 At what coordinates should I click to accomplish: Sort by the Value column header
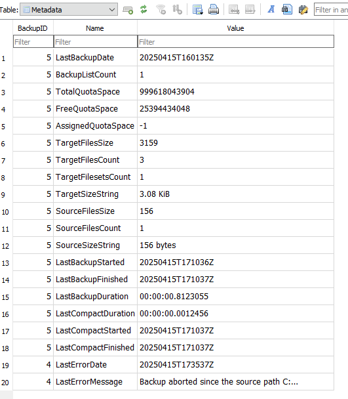[x=236, y=28]
